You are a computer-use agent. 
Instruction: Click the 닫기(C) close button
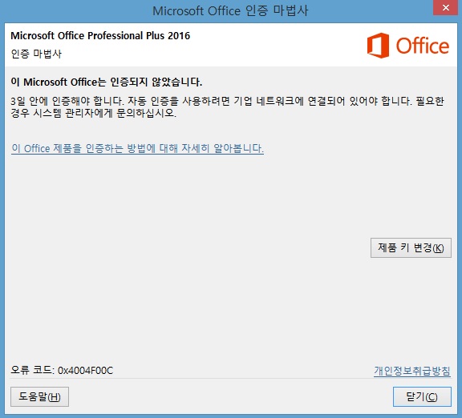tap(422, 396)
